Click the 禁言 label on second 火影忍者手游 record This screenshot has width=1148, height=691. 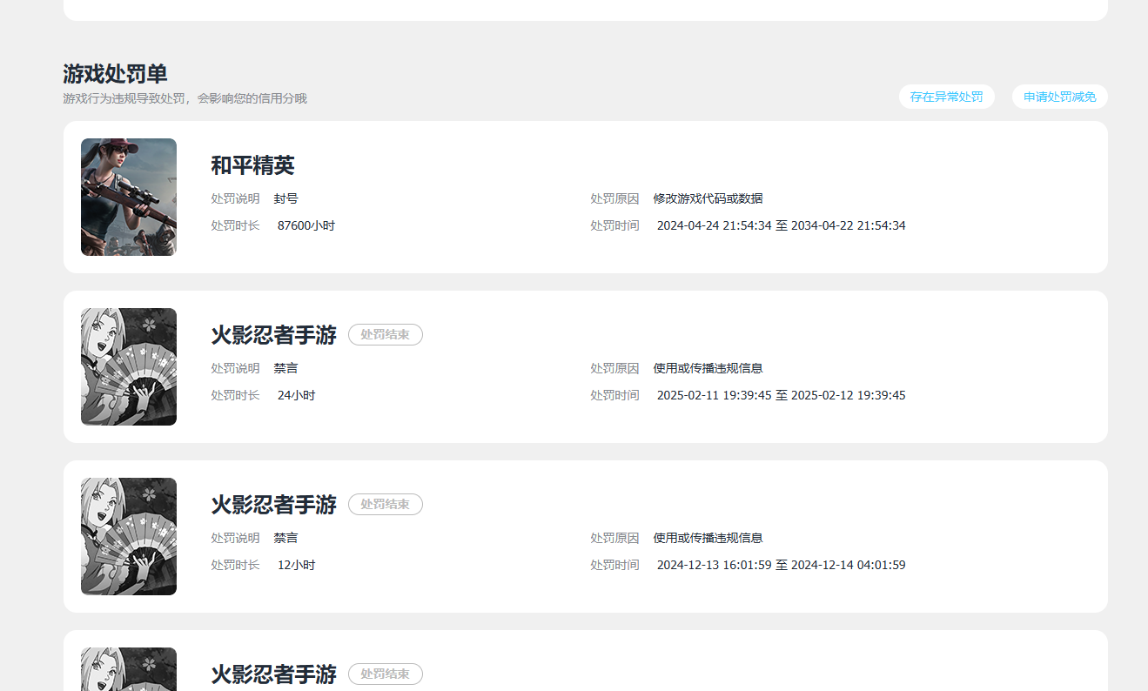285,537
